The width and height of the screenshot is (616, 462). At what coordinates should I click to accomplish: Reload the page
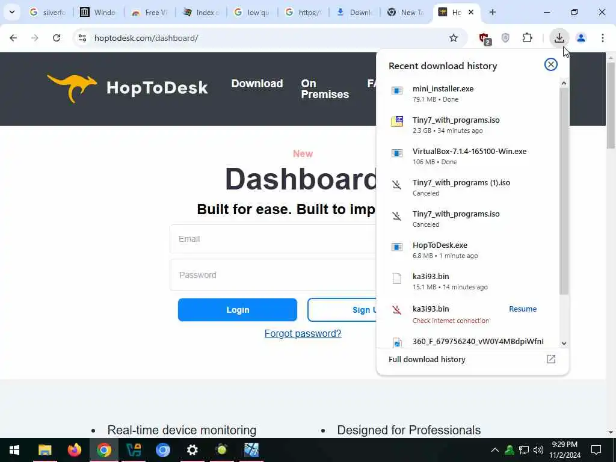[x=57, y=38]
